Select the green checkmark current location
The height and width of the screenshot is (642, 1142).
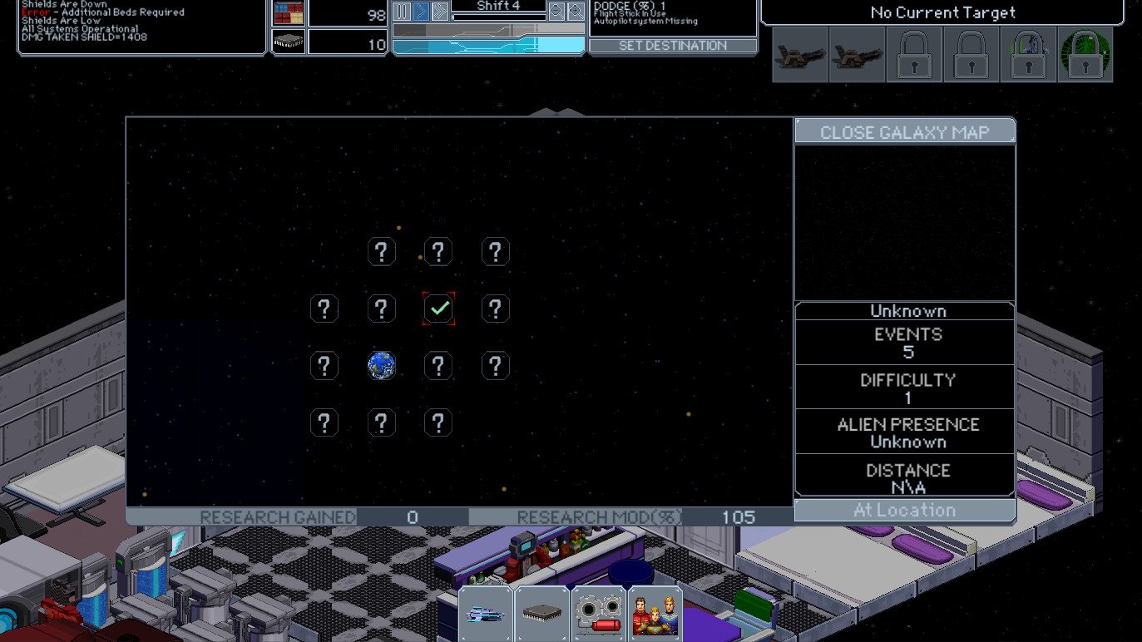tap(438, 309)
